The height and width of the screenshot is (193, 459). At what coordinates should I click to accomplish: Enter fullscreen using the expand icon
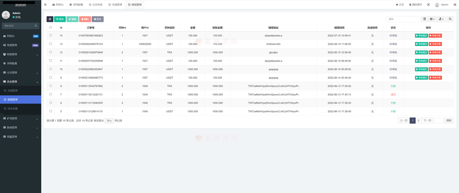428,5
